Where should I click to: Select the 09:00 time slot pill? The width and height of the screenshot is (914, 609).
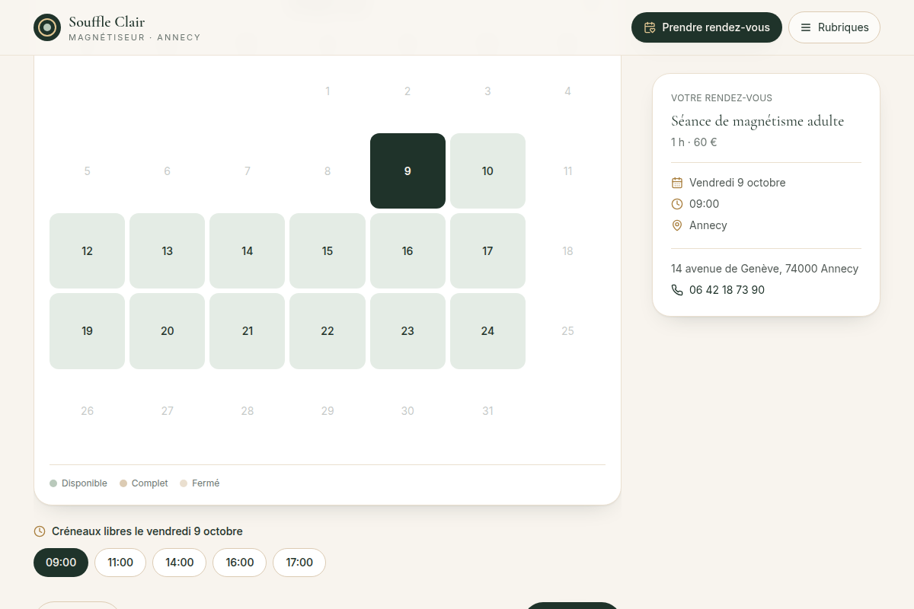pyautogui.click(x=61, y=563)
